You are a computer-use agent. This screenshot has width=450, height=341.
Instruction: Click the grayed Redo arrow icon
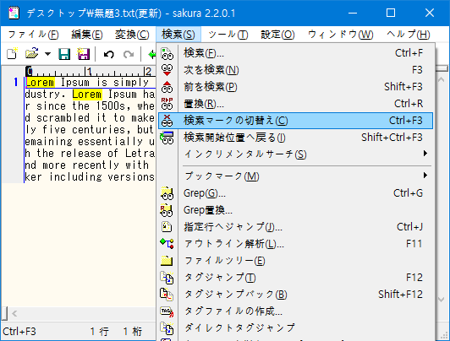point(129,54)
